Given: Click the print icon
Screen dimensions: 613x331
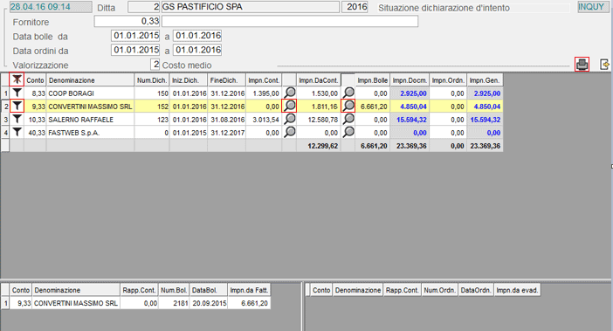Looking at the screenshot, I should [582, 64].
